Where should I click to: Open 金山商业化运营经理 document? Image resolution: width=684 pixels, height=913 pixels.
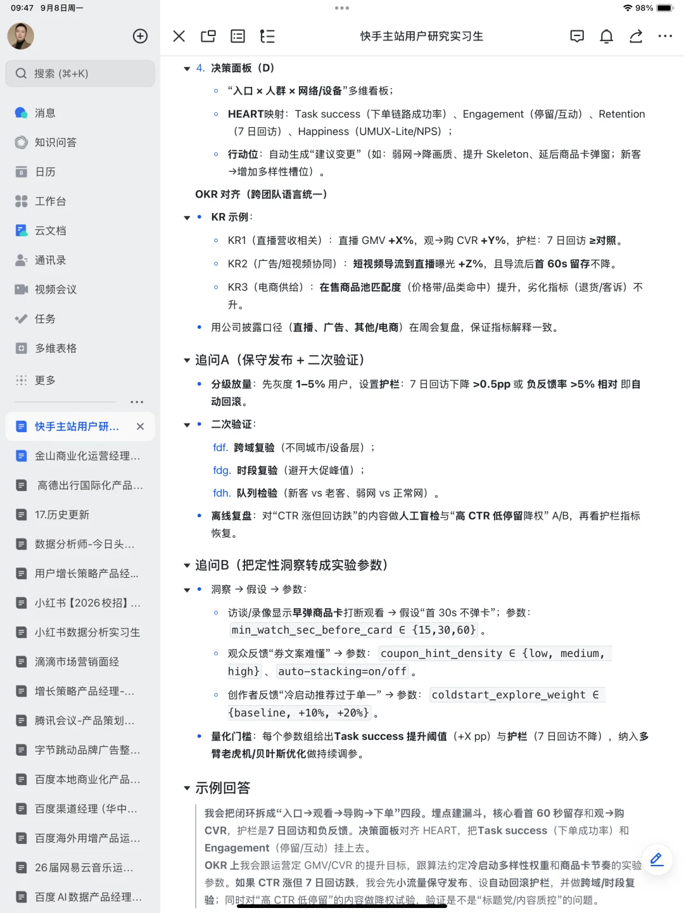point(80,456)
